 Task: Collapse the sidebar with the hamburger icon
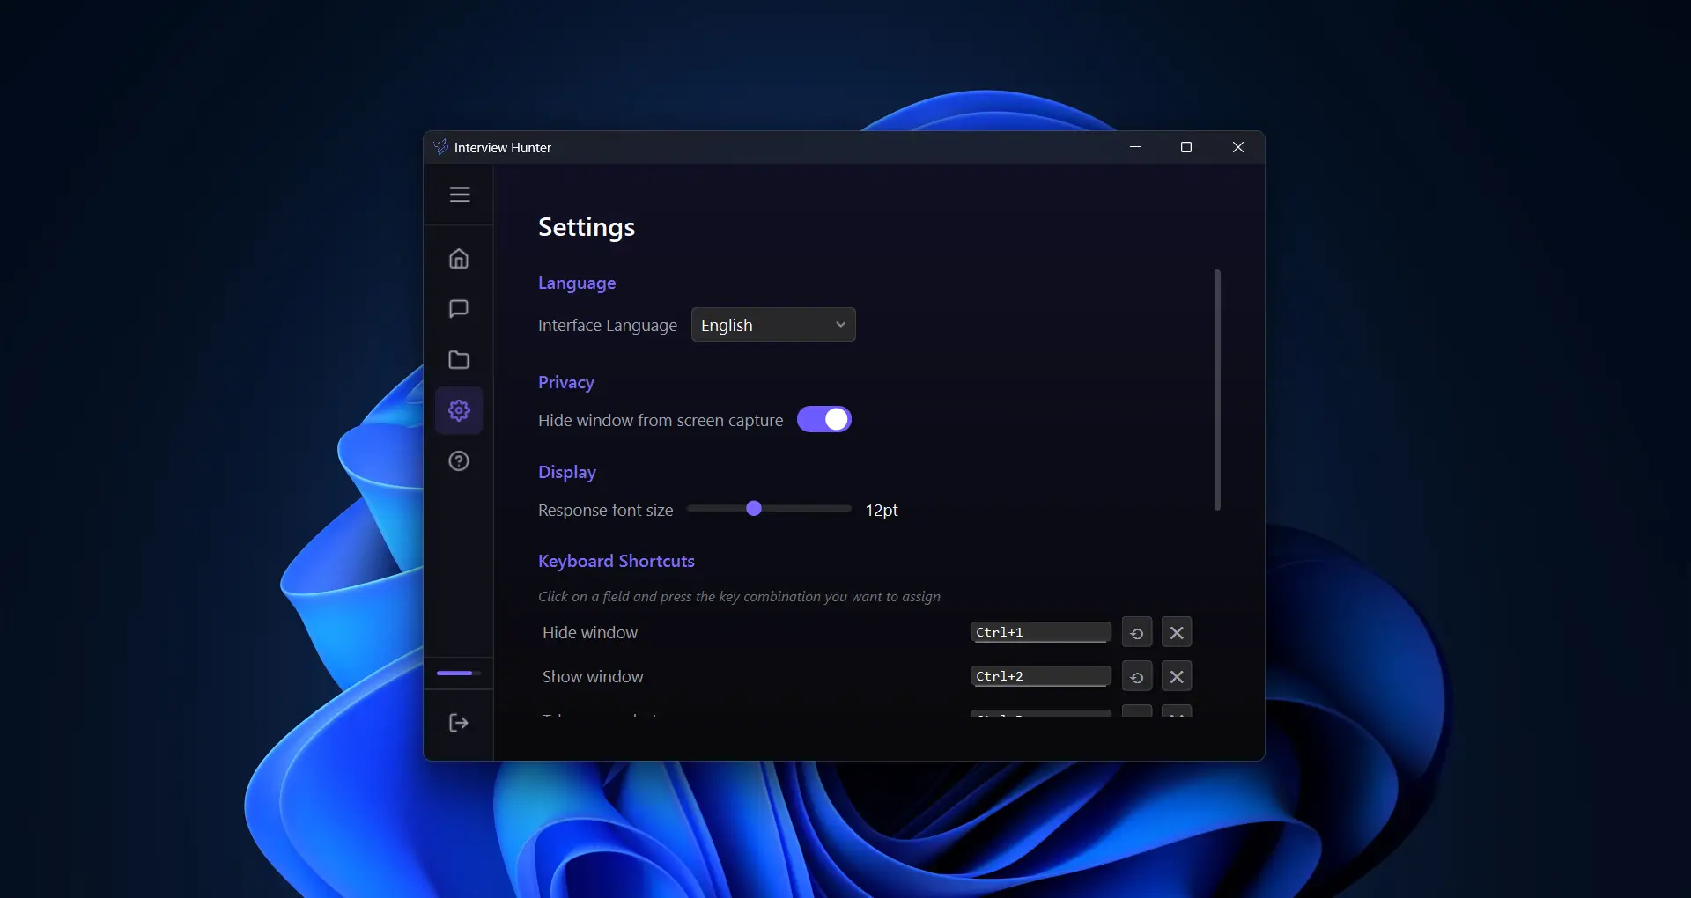tap(459, 195)
